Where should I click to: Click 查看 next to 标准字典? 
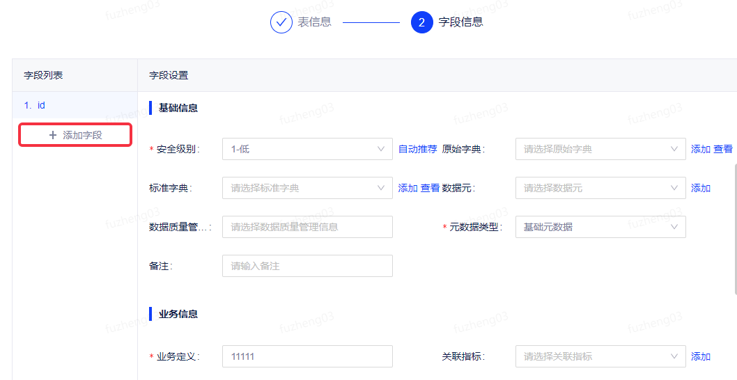click(430, 188)
